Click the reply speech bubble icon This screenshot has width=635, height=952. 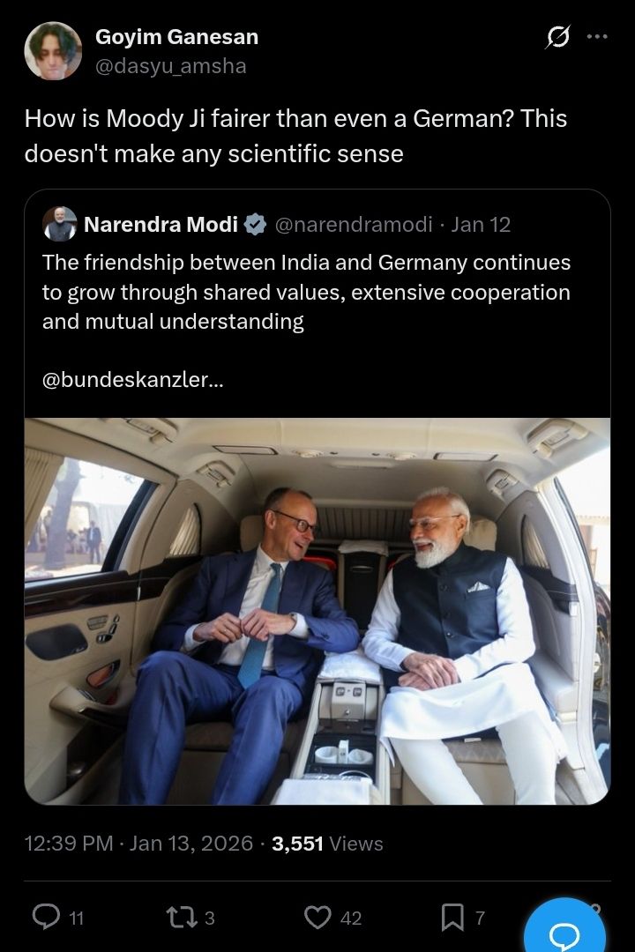(45, 918)
